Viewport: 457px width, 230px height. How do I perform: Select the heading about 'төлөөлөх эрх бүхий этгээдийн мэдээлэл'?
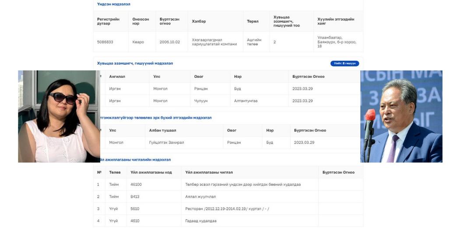click(x=156, y=118)
